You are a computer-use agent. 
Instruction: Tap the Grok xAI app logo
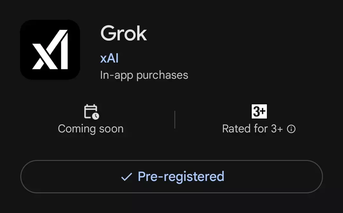50,50
